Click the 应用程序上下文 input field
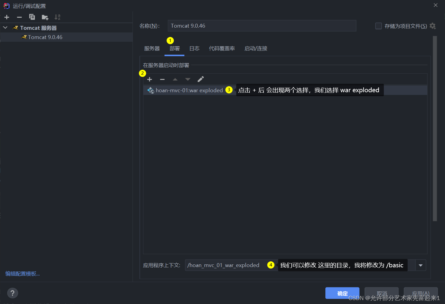The height and width of the screenshot is (304, 445). [x=300, y=265]
